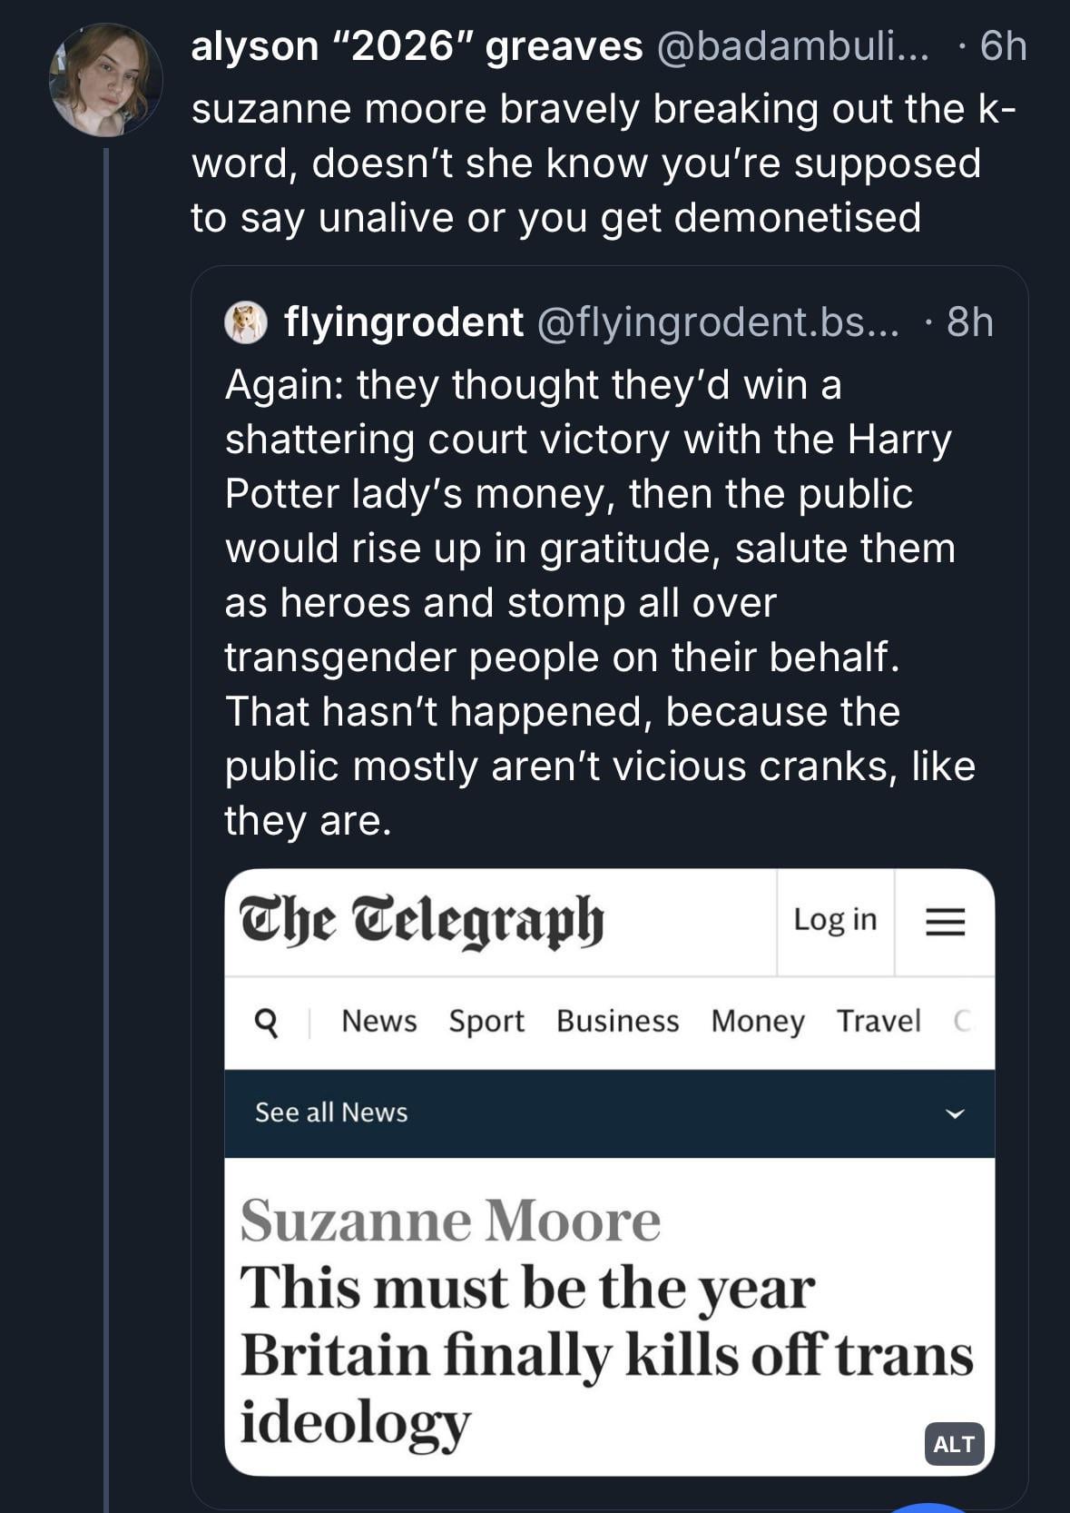Tap the Telegraph search magnifier icon

click(x=266, y=1022)
